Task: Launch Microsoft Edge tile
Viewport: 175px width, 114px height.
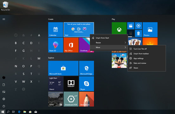Action: click(x=87, y=68)
